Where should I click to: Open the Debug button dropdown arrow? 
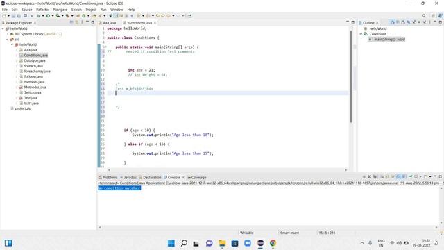43,16
